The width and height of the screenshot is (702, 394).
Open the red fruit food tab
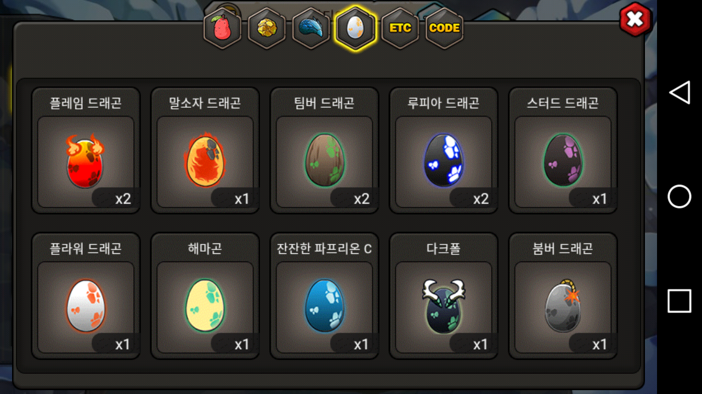pos(223,28)
